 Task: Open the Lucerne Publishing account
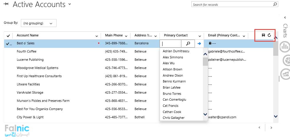[30, 60]
